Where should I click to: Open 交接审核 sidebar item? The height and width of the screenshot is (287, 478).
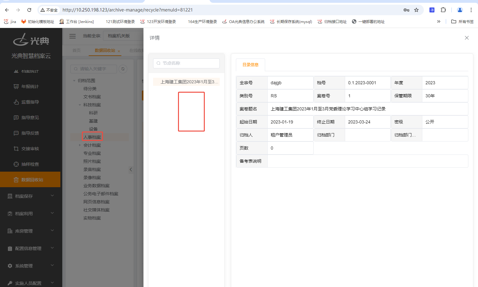30,149
